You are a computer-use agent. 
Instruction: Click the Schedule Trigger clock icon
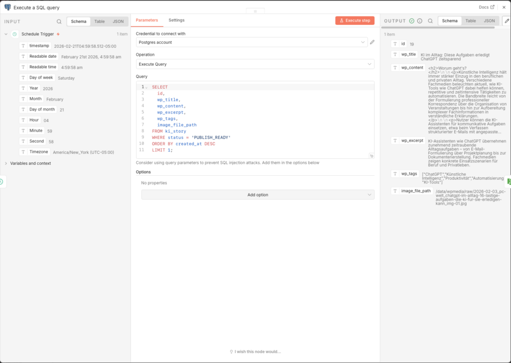[x=14, y=34]
